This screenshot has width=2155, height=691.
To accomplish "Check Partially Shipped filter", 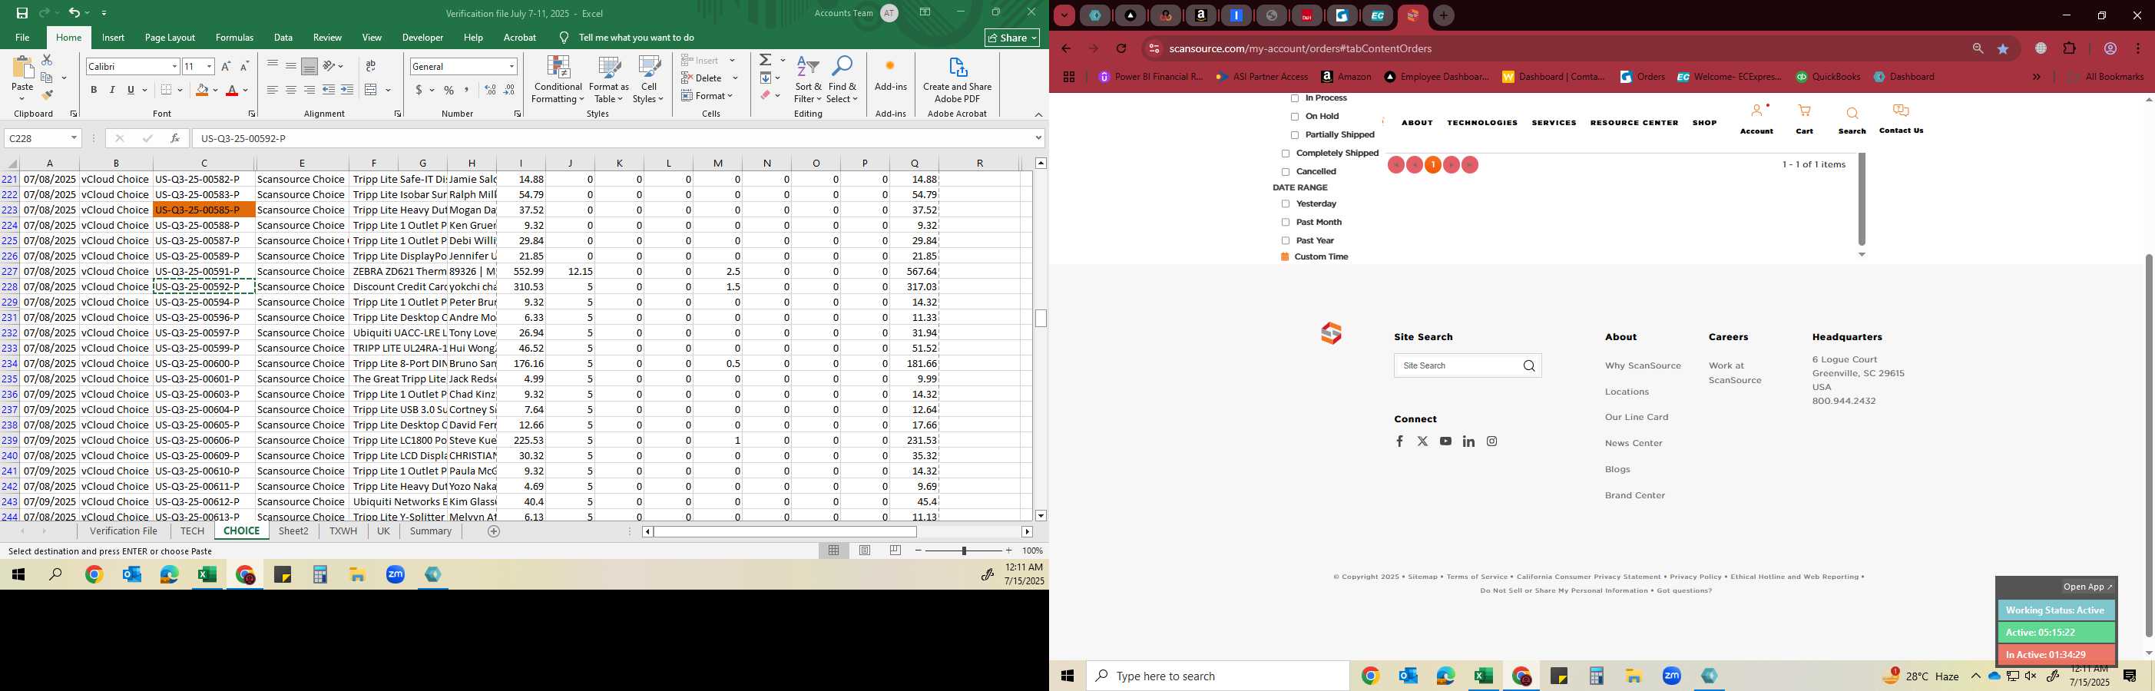I will pos(1295,136).
